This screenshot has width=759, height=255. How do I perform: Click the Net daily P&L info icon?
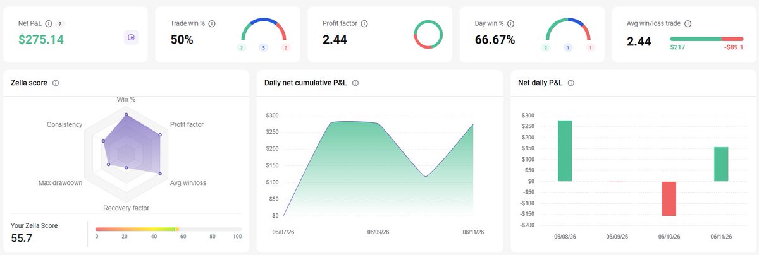pos(572,83)
